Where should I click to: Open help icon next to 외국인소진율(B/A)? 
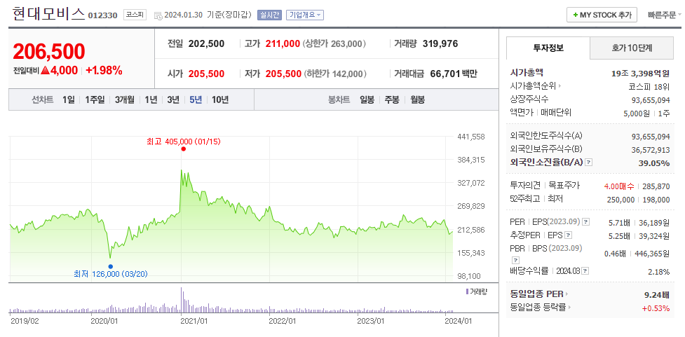pos(589,163)
